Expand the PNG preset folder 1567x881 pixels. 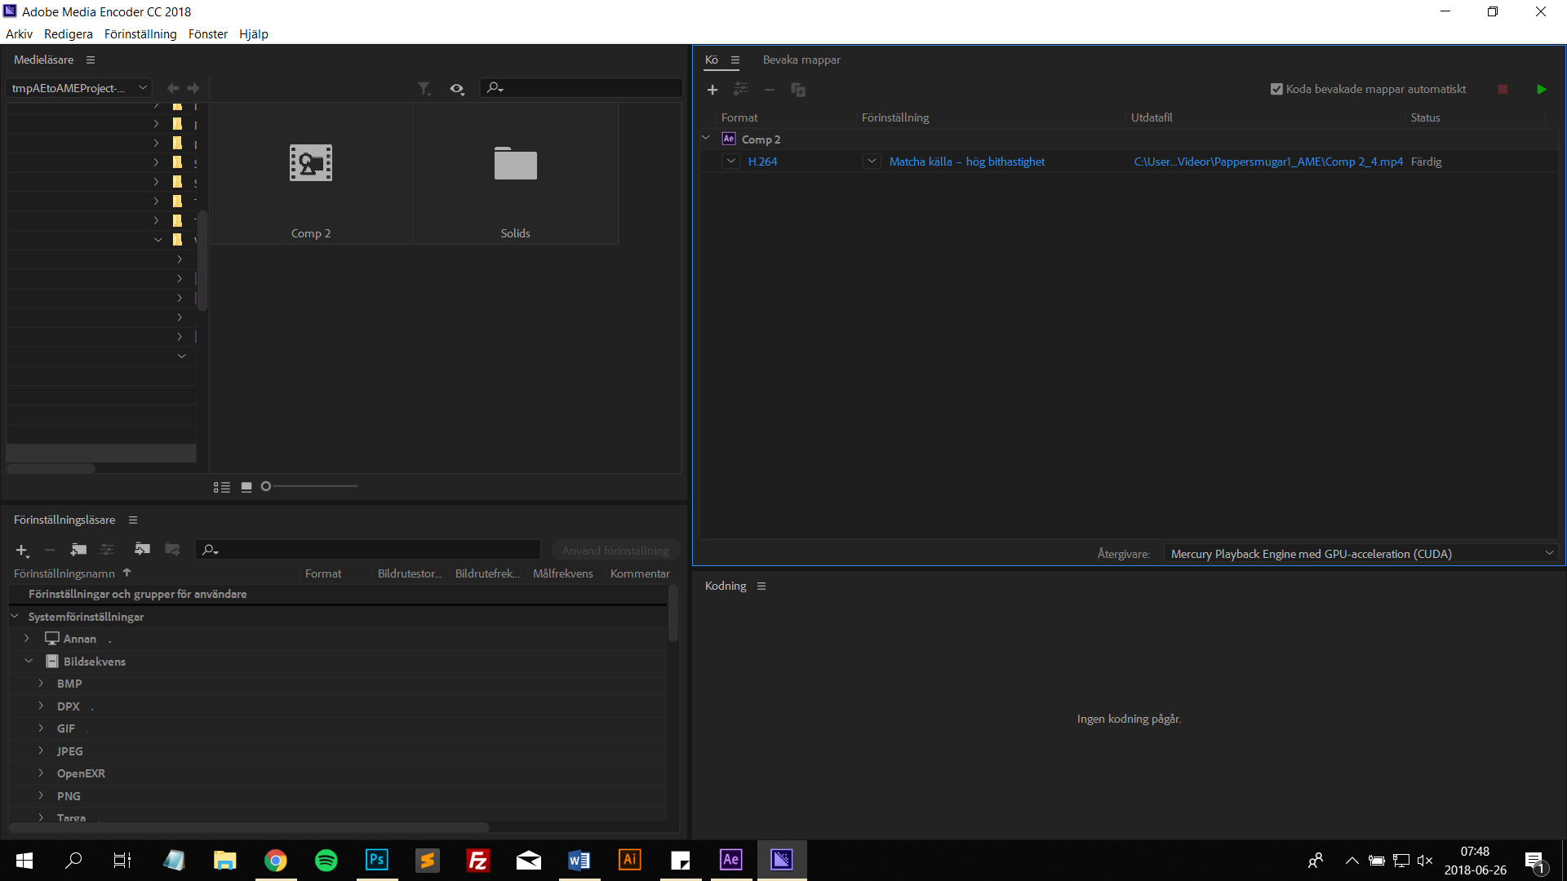tap(41, 796)
